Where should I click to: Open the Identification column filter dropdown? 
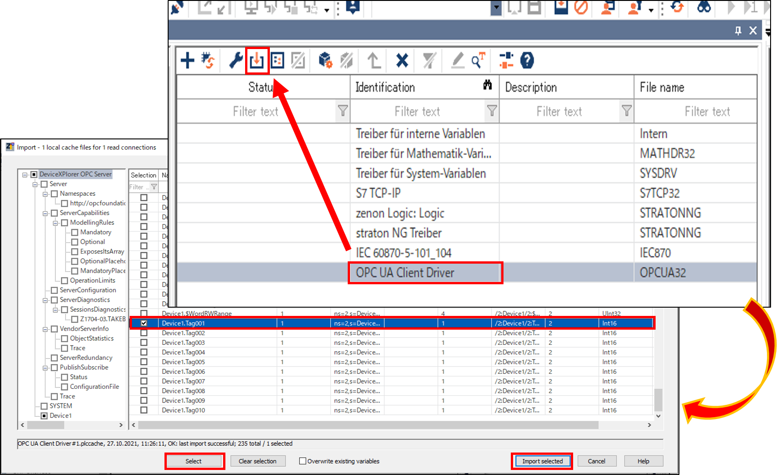tap(492, 111)
